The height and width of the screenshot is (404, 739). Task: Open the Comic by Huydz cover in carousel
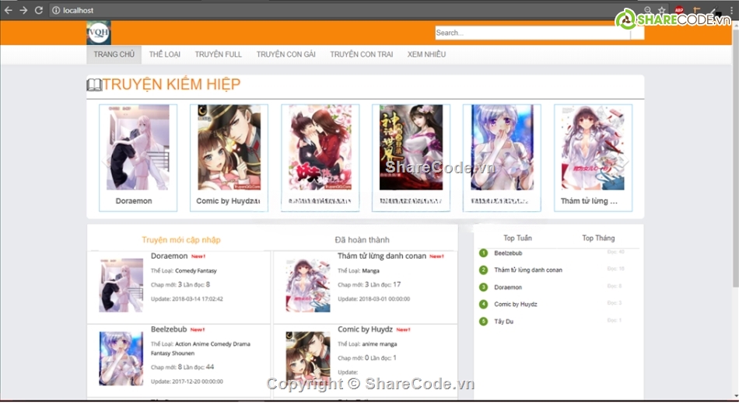[x=229, y=148]
